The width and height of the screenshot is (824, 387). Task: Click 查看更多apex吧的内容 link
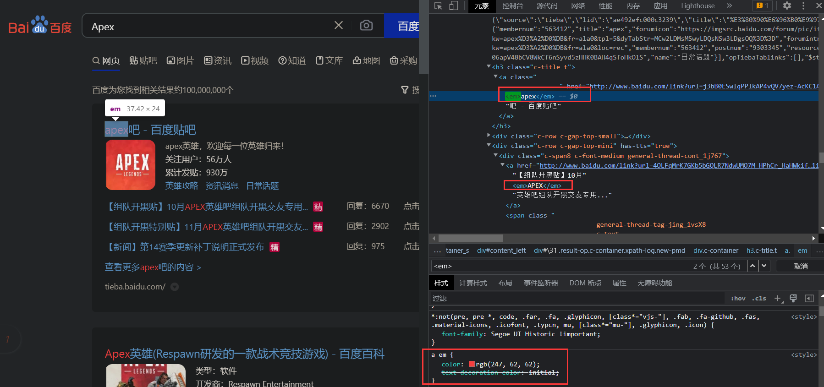(153, 267)
